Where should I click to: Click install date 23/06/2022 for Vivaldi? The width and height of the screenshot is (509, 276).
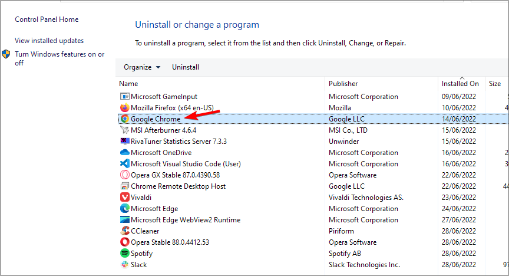(x=459, y=198)
